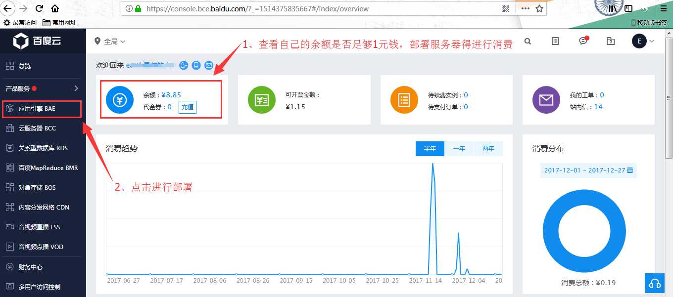Image resolution: width=673 pixels, height=297 pixels.
Task: Switch trend chart to 两年
Action: [488, 148]
